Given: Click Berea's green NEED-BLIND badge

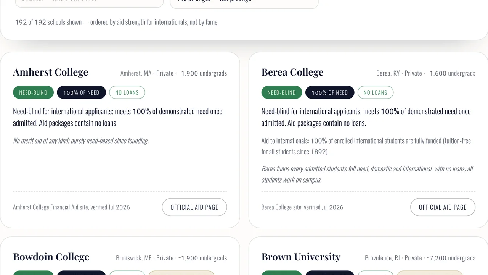Looking at the screenshot, I should (x=282, y=92).
